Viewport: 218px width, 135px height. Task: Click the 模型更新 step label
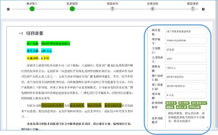point(193,4)
